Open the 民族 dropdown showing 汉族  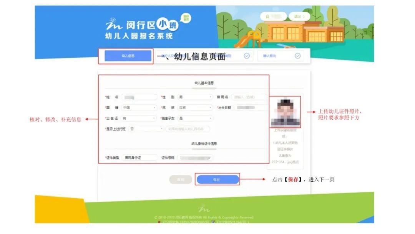point(195,108)
